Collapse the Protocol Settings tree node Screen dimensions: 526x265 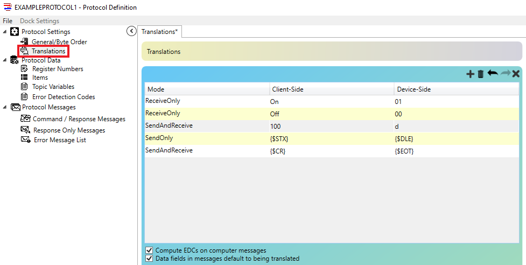coord(5,32)
